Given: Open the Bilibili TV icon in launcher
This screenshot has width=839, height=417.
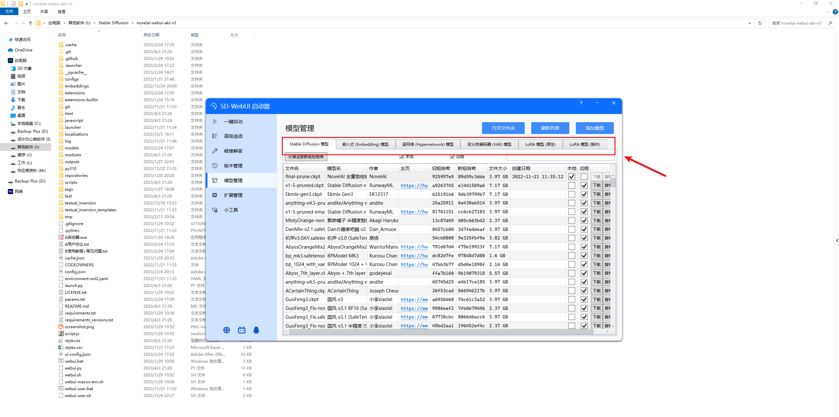Looking at the screenshot, I should coord(242,330).
